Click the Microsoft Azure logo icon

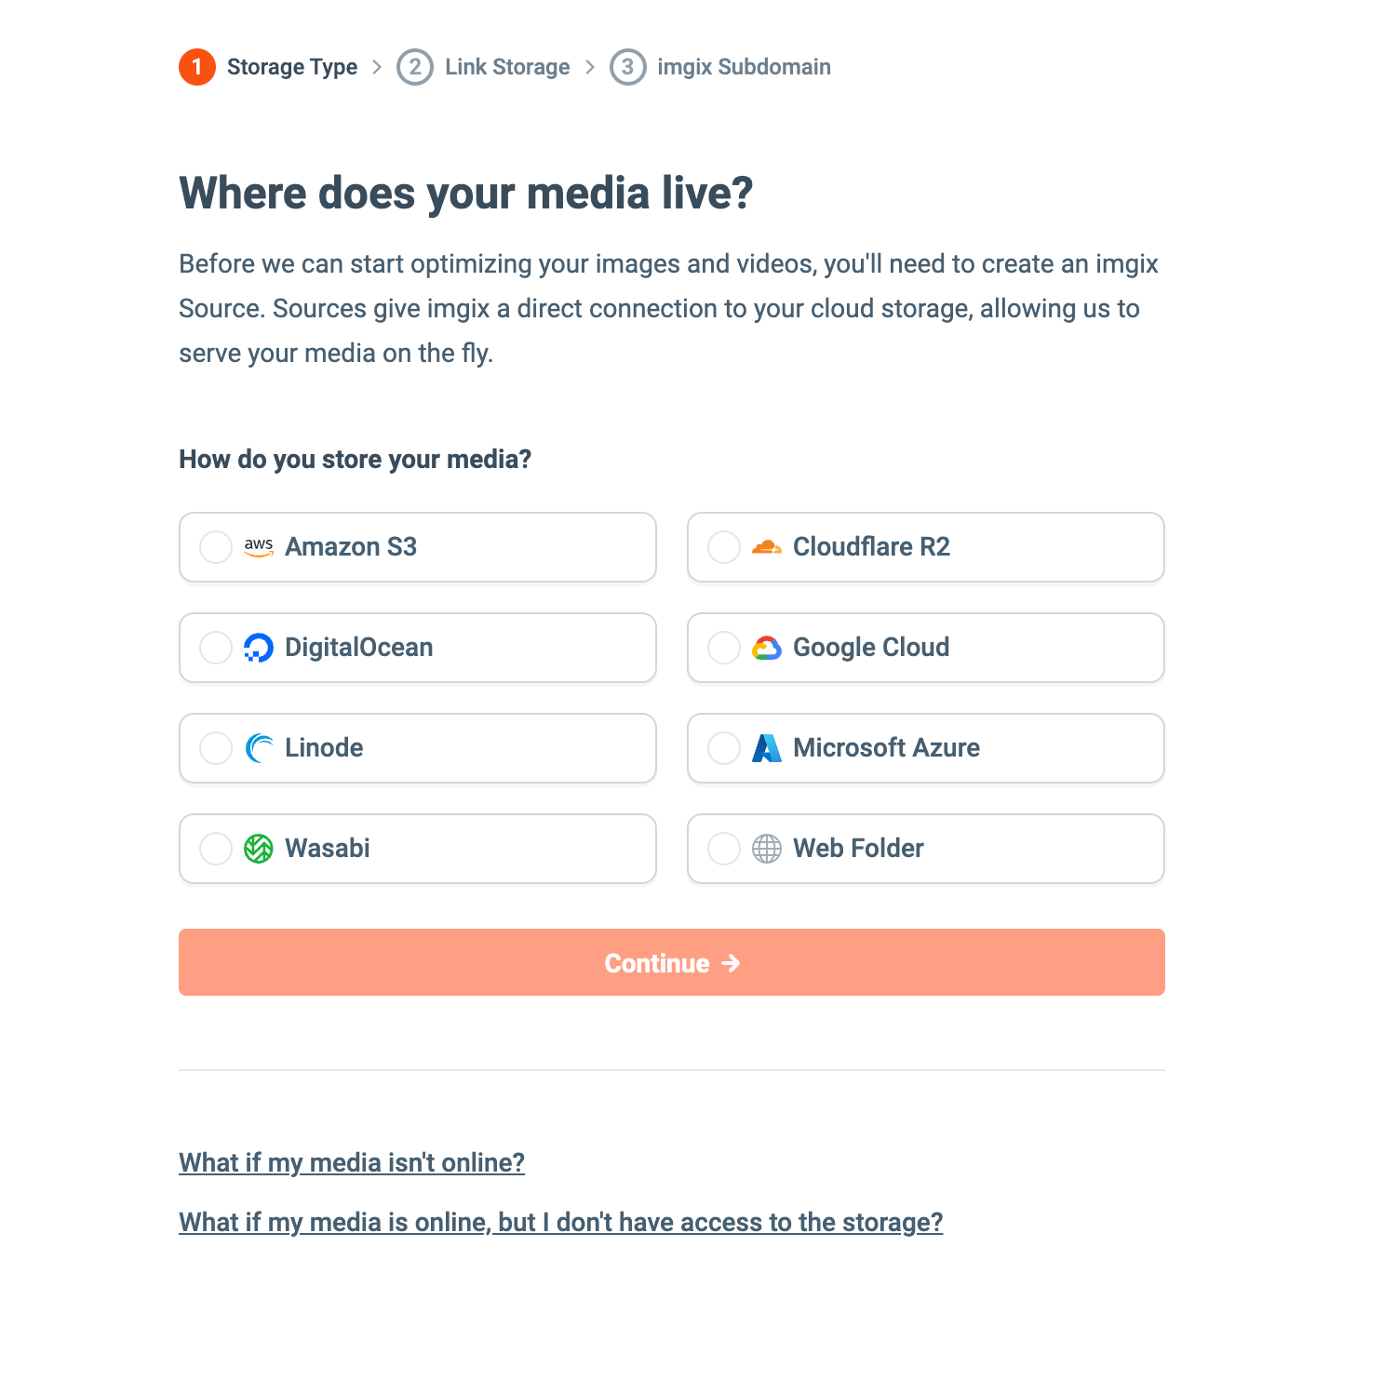(767, 748)
